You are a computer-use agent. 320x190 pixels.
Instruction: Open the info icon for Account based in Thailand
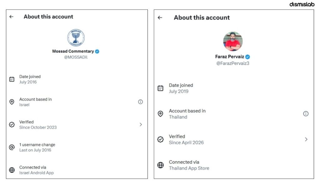pyautogui.click(x=306, y=114)
